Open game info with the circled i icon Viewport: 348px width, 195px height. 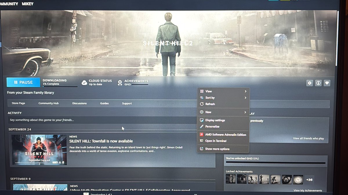click(318, 83)
